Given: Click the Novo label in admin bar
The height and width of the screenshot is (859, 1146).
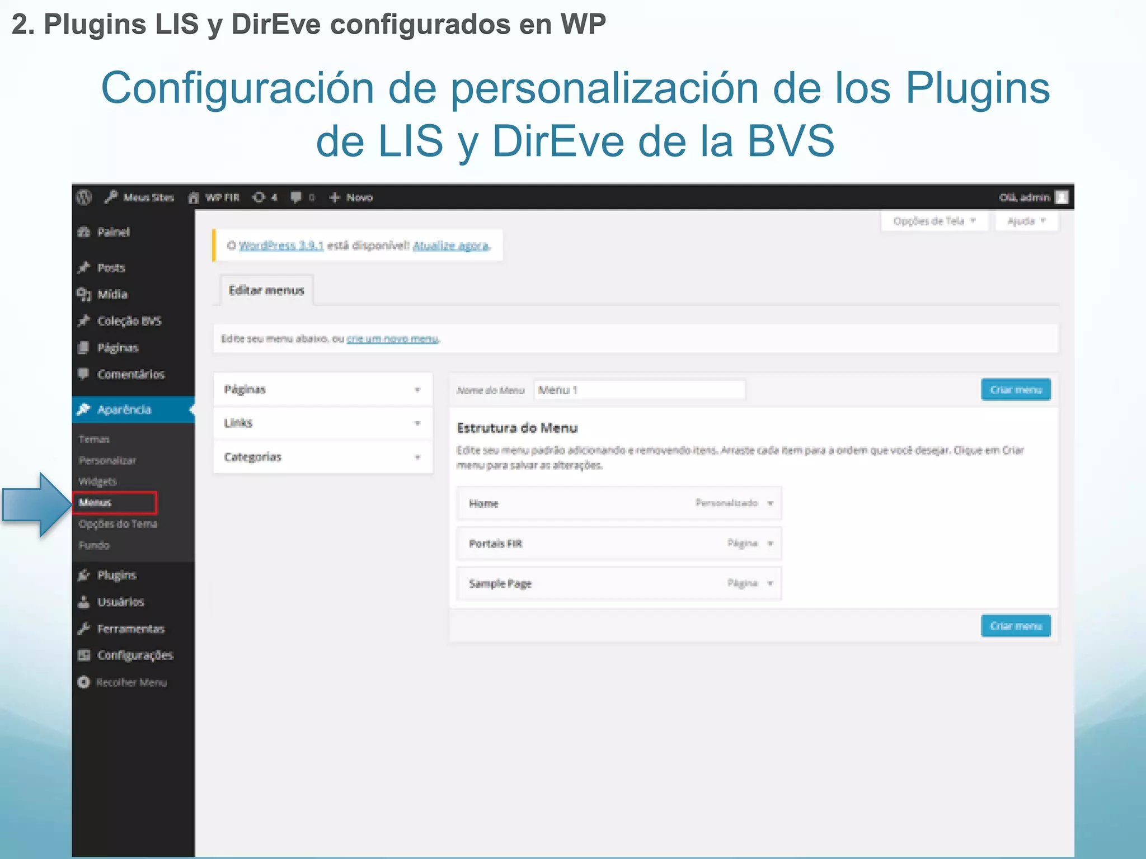Looking at the screenshot, I should pos(359,197).
